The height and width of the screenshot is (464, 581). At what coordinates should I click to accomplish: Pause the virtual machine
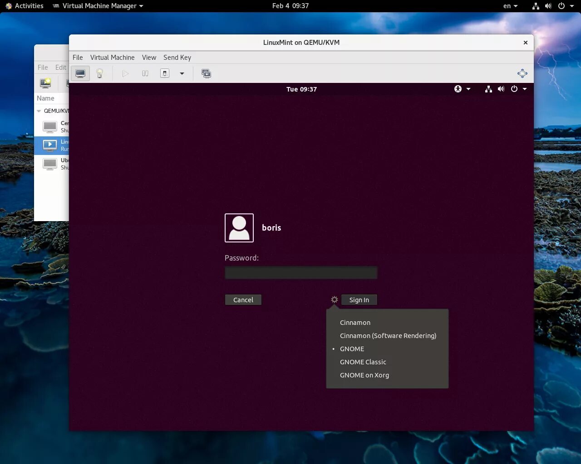(145, 73)
